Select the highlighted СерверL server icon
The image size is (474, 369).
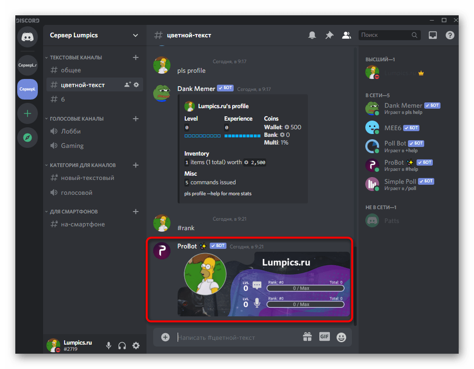[27, 89]
